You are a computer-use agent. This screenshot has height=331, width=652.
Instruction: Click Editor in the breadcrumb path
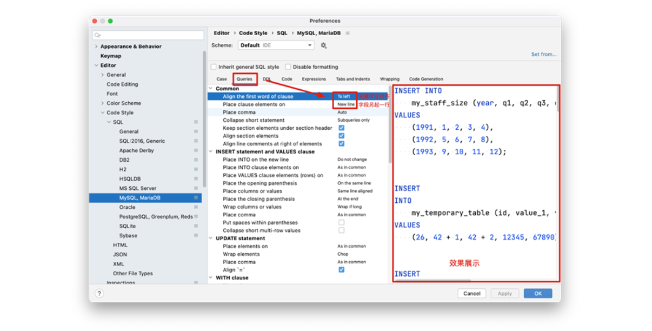[222, 33]
